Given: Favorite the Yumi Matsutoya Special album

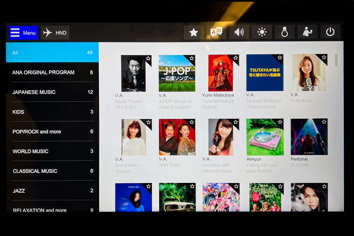Looking at the screenshot, I should pos(236,58).
